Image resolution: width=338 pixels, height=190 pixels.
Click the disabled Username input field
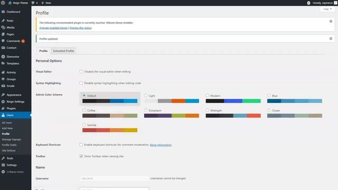[x=115, y=178]
